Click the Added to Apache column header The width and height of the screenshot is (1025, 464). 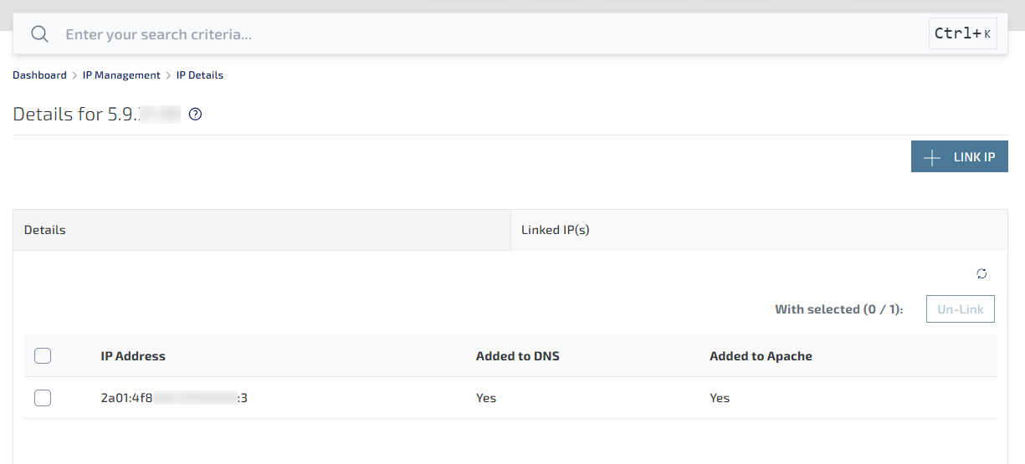[x=761, y=356]
